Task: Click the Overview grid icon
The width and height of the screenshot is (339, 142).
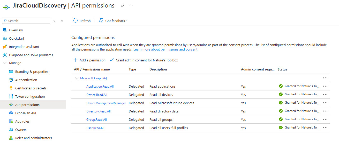Action: tap(4, 30)
